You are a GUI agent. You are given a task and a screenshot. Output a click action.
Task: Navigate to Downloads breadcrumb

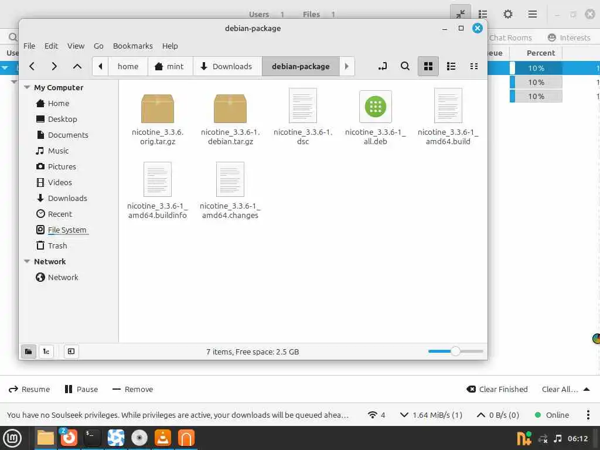click(x=227, y=66)
